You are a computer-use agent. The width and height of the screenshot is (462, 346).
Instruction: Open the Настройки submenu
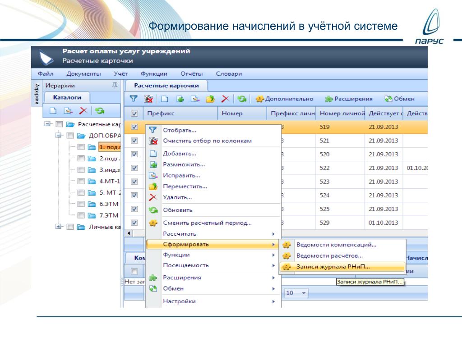point(213,301)
